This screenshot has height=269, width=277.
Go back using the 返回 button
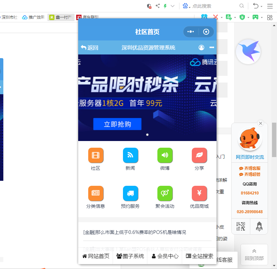pyautogui.click(x=89, y=48)
